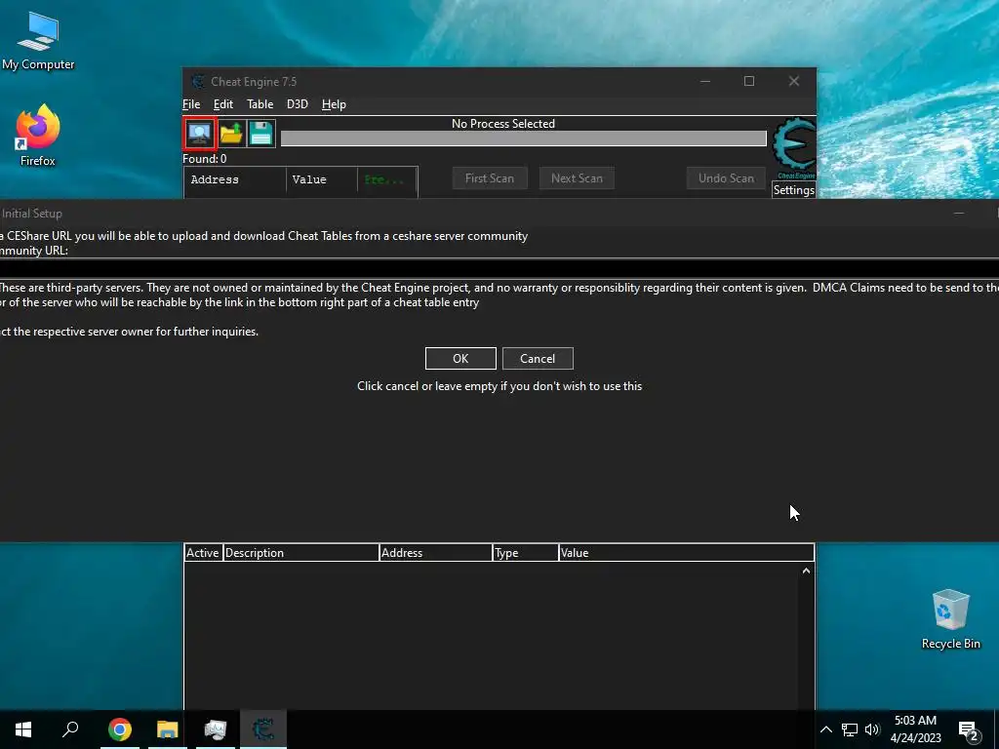
Task: Maximize the Cheat Engine window
Action: pyautogui.click(x=749, y=81)
